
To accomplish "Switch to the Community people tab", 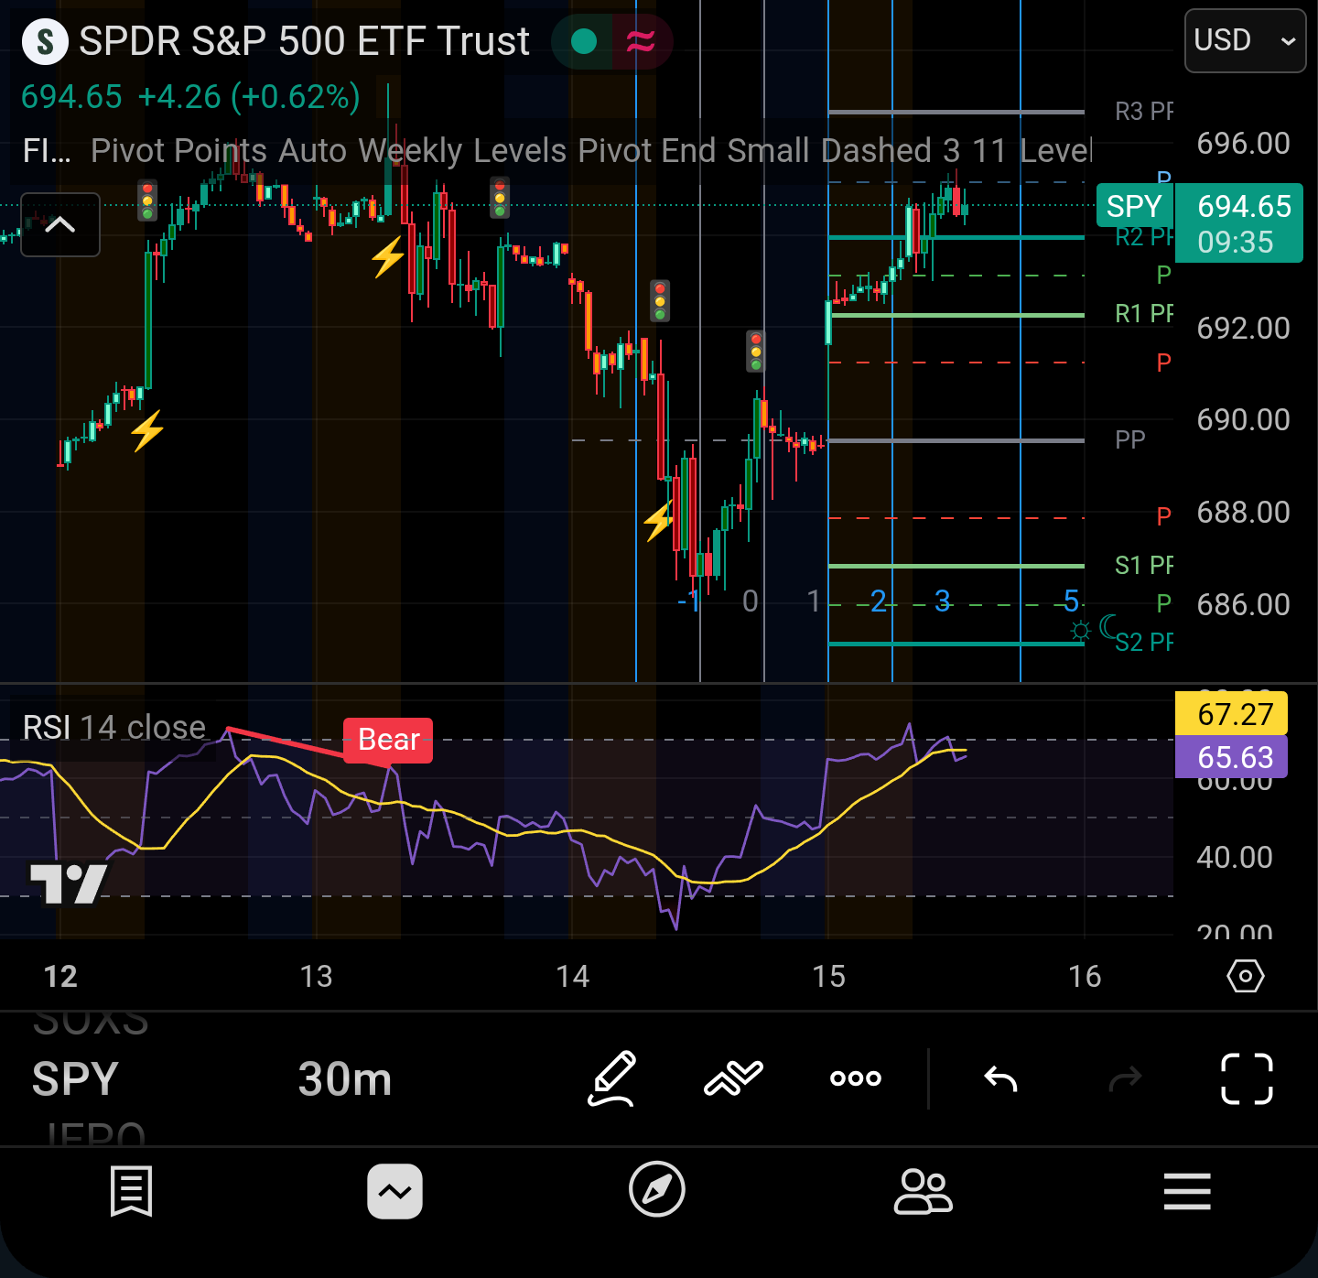I will click(923, 1191).
